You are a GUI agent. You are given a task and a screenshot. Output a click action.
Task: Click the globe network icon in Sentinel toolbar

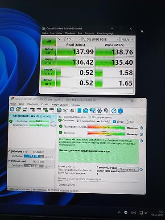(92, 111)
